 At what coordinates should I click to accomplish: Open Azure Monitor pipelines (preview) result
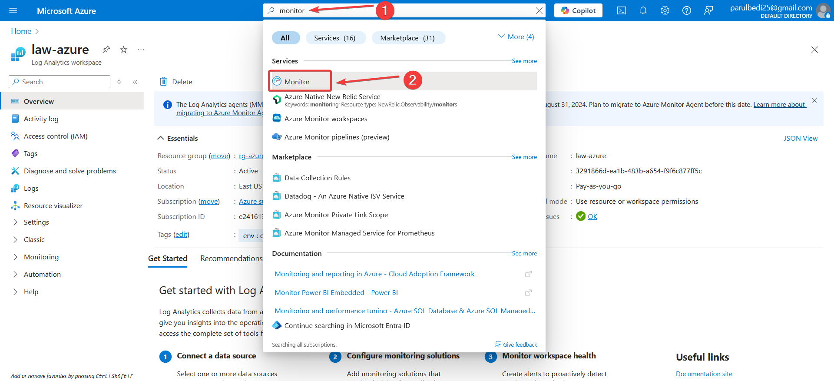404,137
